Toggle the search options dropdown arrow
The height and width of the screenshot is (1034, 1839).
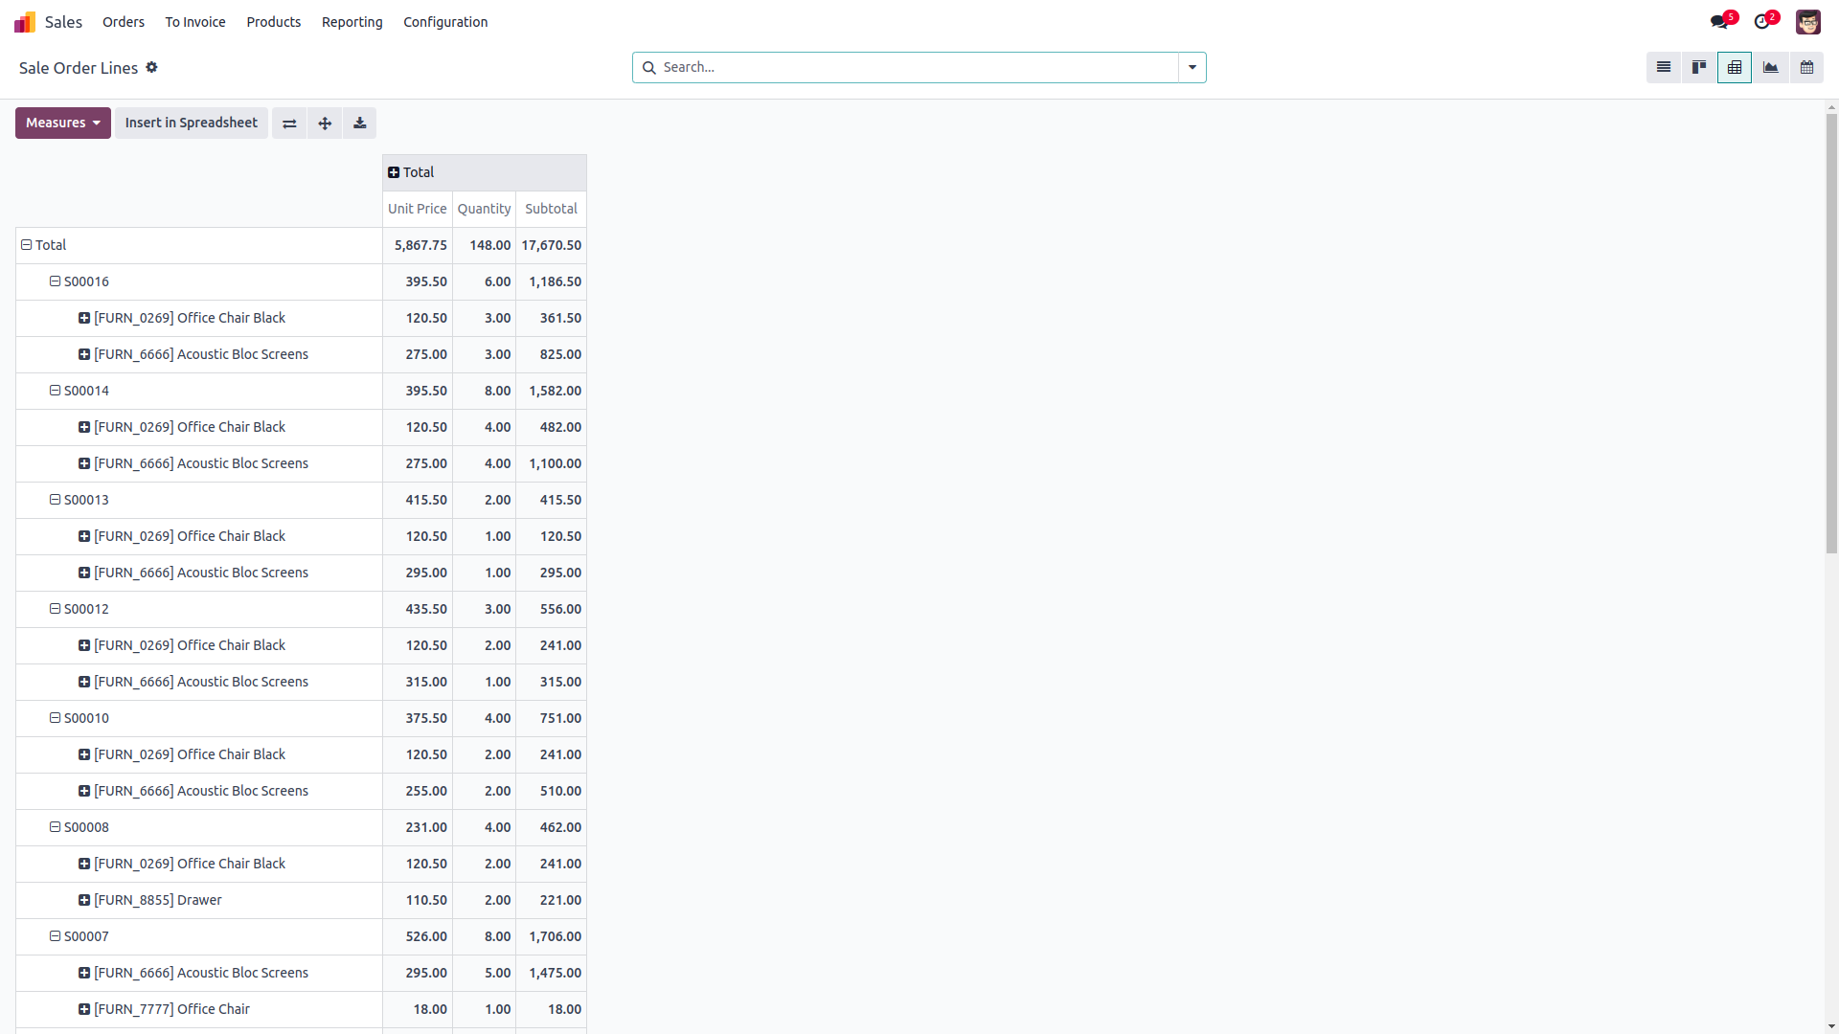[x=1192, y=68]
